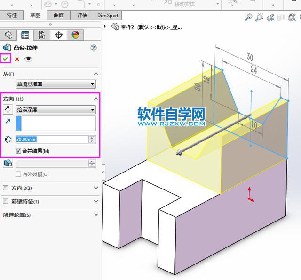Switch to 特征 tab
The width and height of the screenshot is (301, 280).
pyautogui.click(x=12, y=16)
